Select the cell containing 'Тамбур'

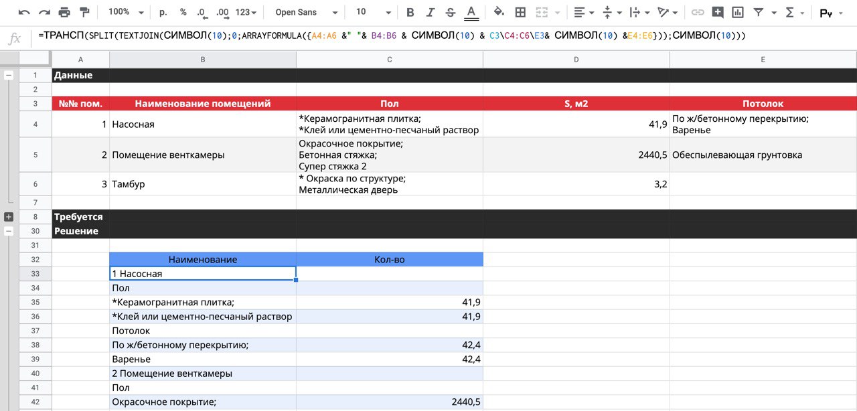coord(203,184)
